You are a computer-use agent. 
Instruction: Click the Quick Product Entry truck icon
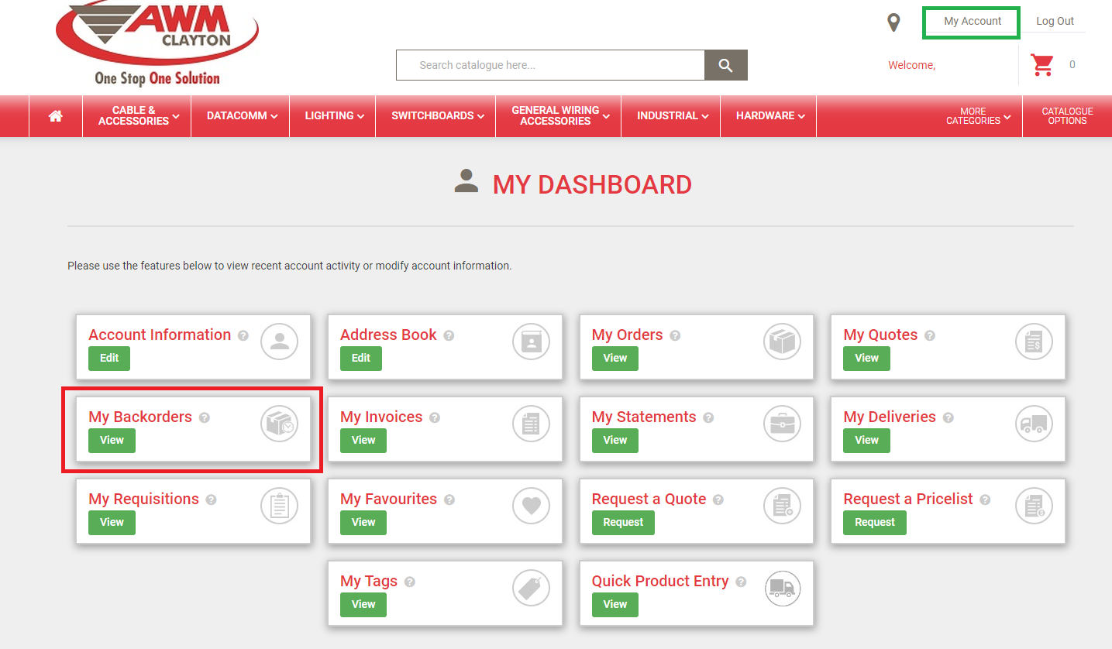(783, 588)
